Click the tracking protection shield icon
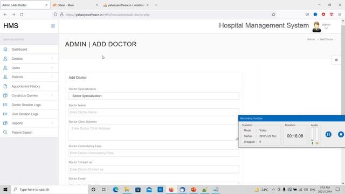The height and width of the screenshot is (194, 345). [56, 15]
